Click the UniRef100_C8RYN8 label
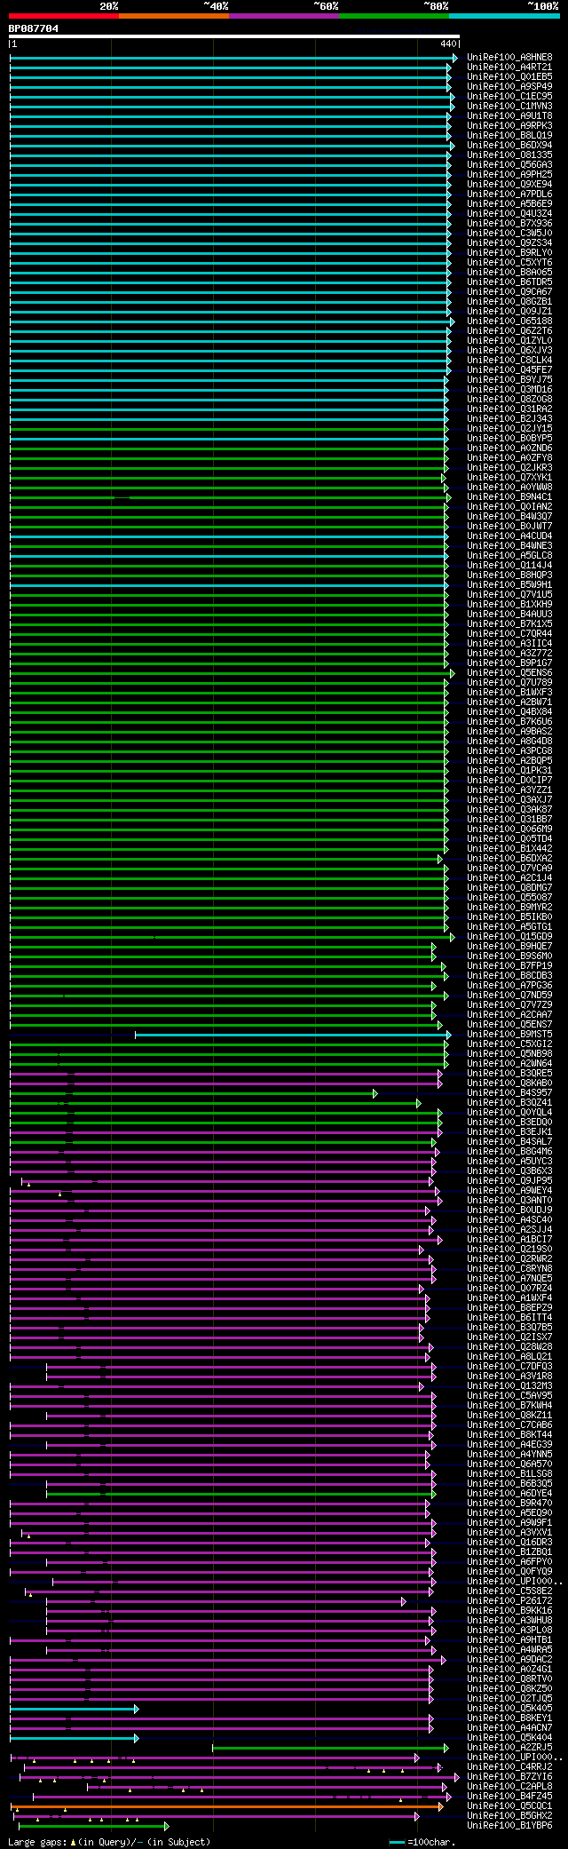The image size is (568, 1849). point(509,1268)
